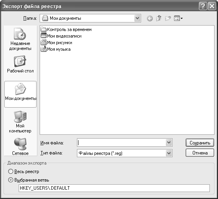Select the Весь реестр radio button
The width and height of the screenshot is (218, 199).
click(x=10, y=172)
